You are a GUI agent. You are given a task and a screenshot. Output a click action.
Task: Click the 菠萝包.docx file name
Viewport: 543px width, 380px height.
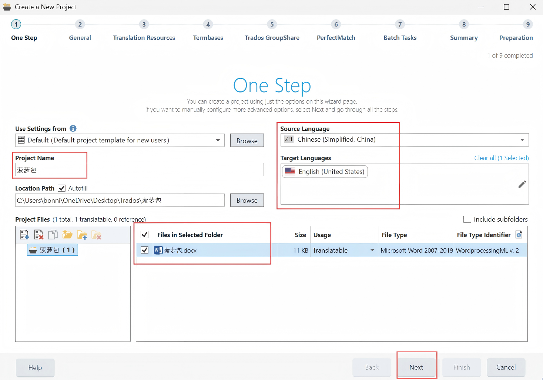tap(180, 250)
